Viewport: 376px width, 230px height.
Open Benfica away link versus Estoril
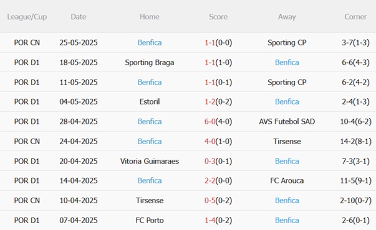(x=287, y=101)
